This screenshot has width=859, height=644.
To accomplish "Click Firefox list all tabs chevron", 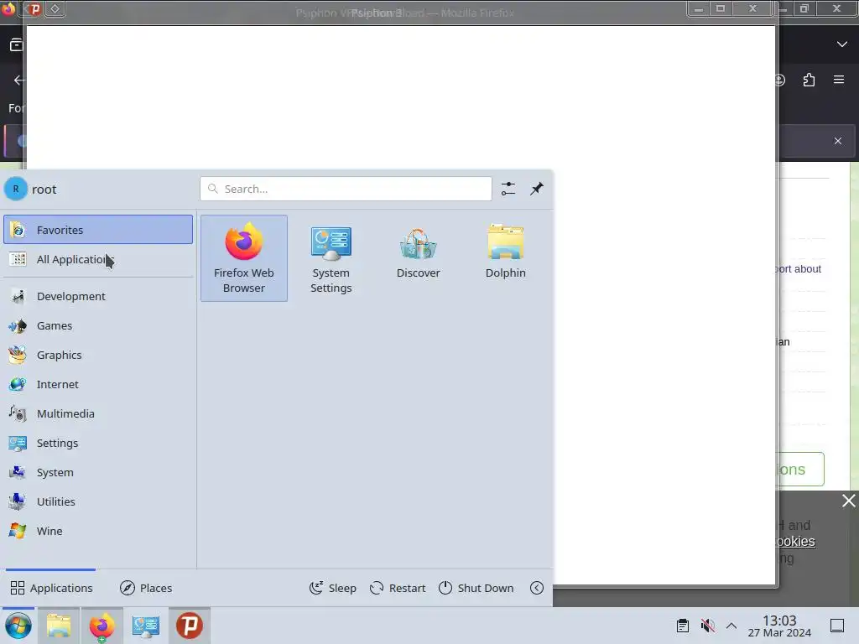I will [x=842, y=44].
